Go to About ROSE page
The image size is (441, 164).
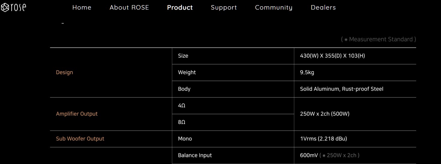point(129,7)
